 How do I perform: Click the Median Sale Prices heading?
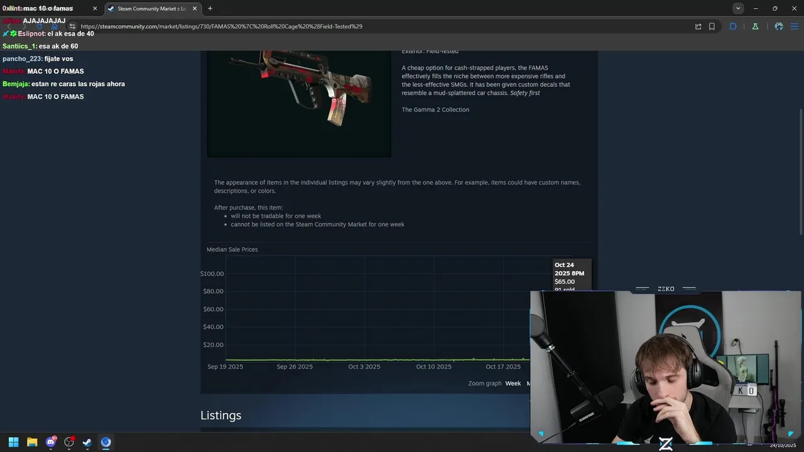click(232, 249)
